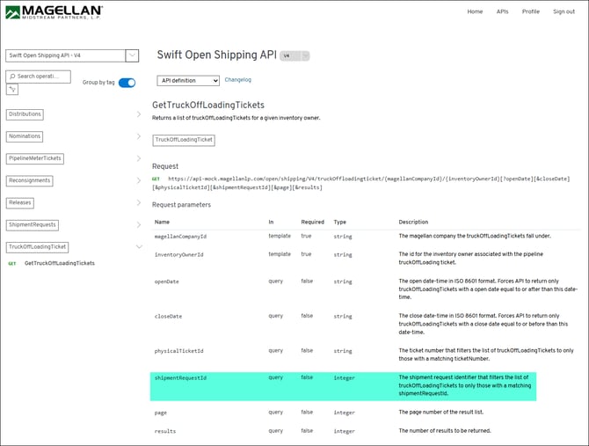This screenshot has height=446, width=589.
Task: Click the ShipmentRequests tag label in sidebar
Action: click(x=33, y=225)
